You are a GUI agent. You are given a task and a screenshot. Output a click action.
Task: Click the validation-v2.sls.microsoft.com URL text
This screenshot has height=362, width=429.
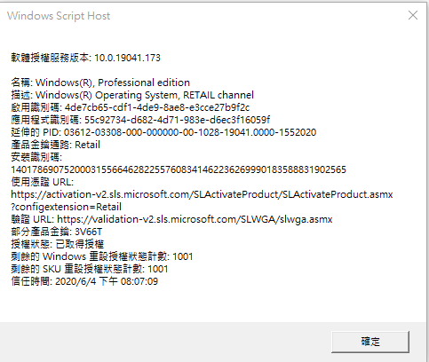pyautogui.click(x=195, y=219)
